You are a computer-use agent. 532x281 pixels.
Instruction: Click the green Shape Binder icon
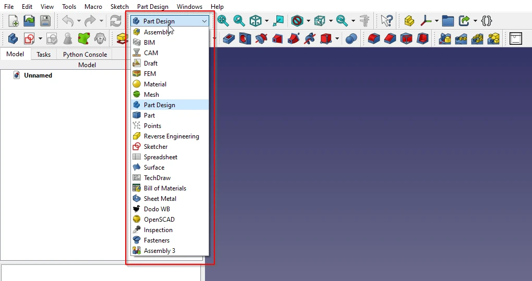(84, 39)
